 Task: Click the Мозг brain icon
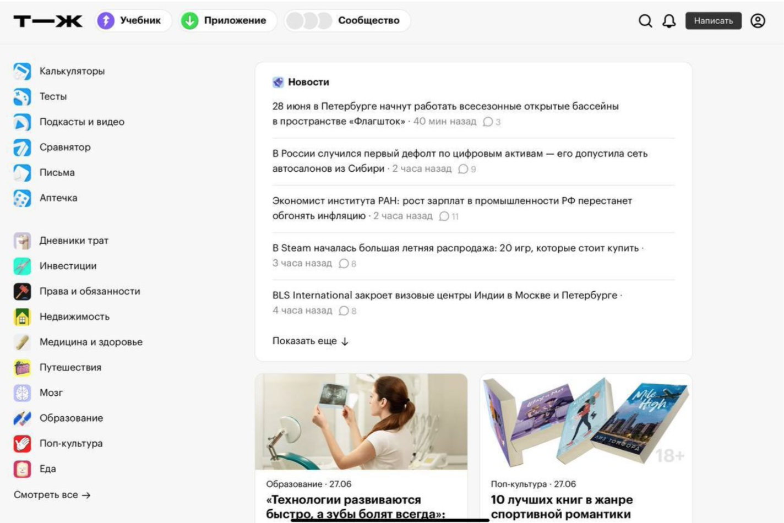tap(22, 393)
